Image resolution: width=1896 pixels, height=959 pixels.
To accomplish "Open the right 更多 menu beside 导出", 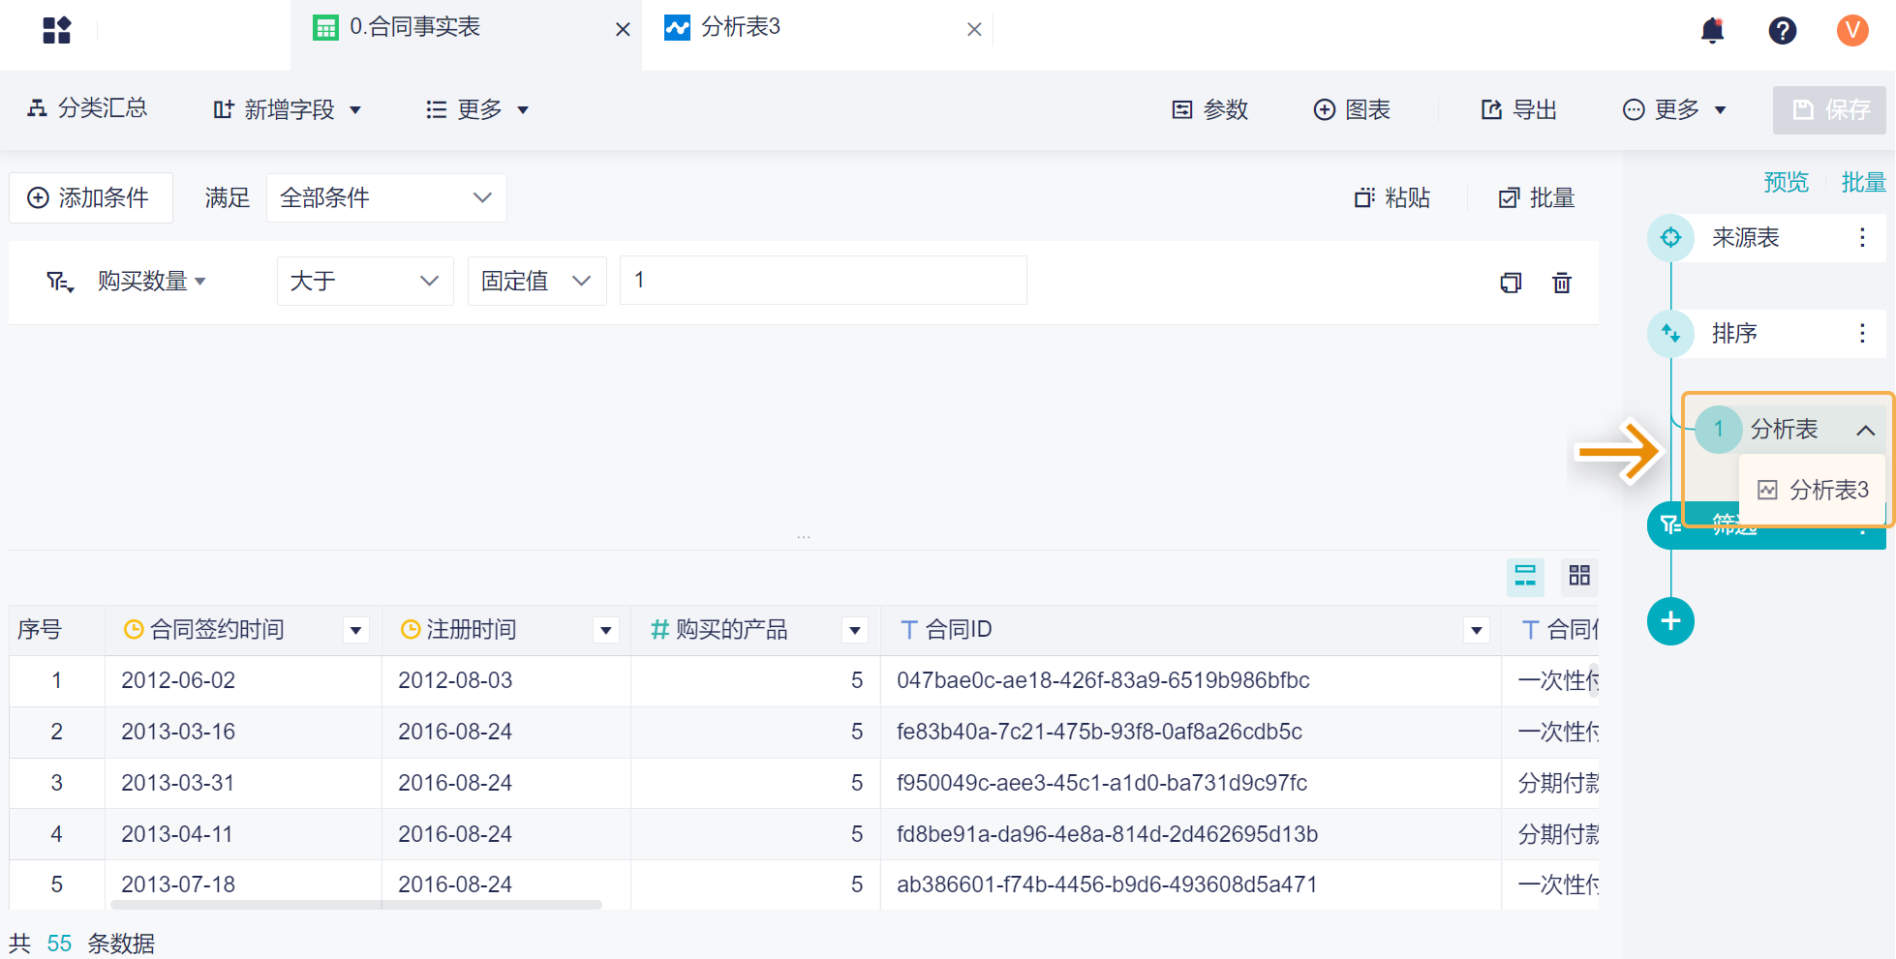I will [x=1675, y=109].
